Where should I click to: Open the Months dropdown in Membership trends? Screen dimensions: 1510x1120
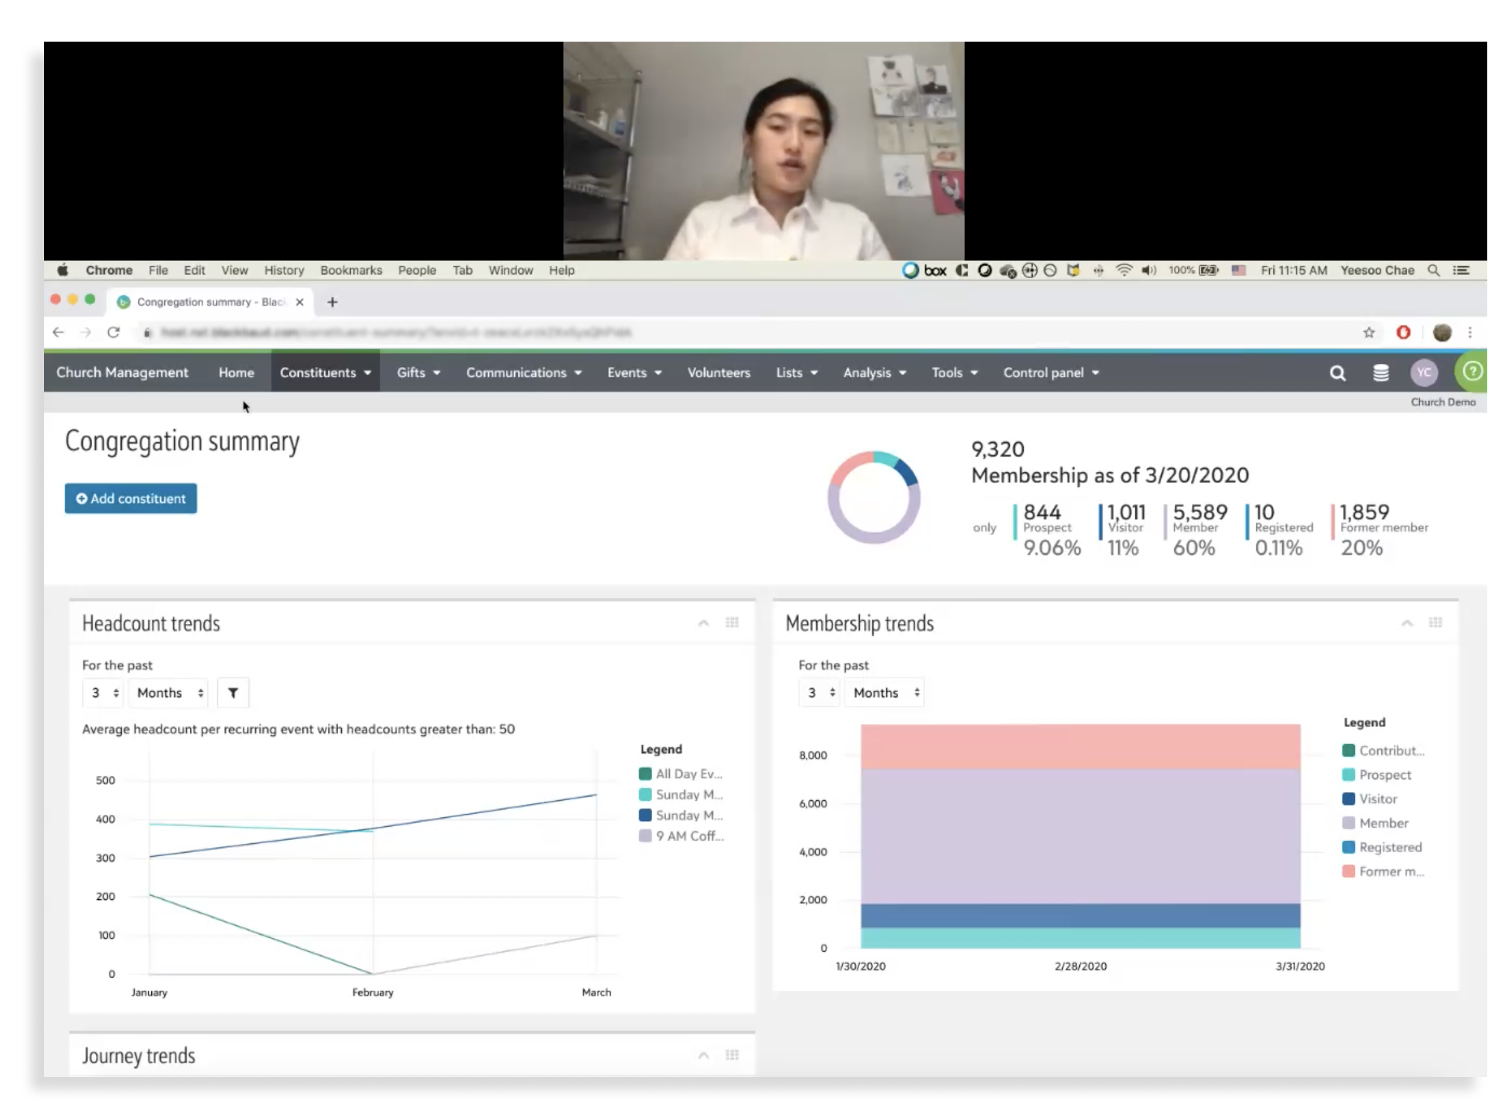click(885, 693)
